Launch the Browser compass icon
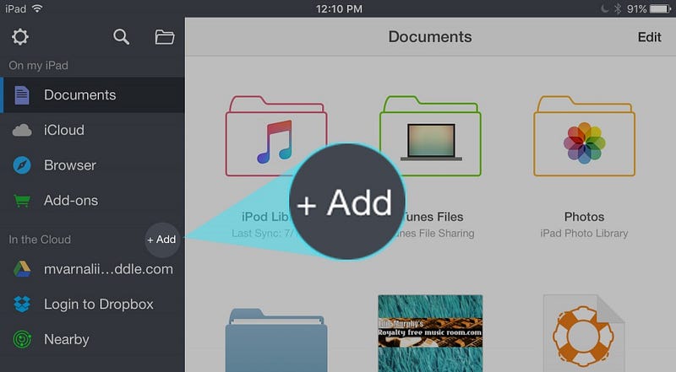 (22, 165)
